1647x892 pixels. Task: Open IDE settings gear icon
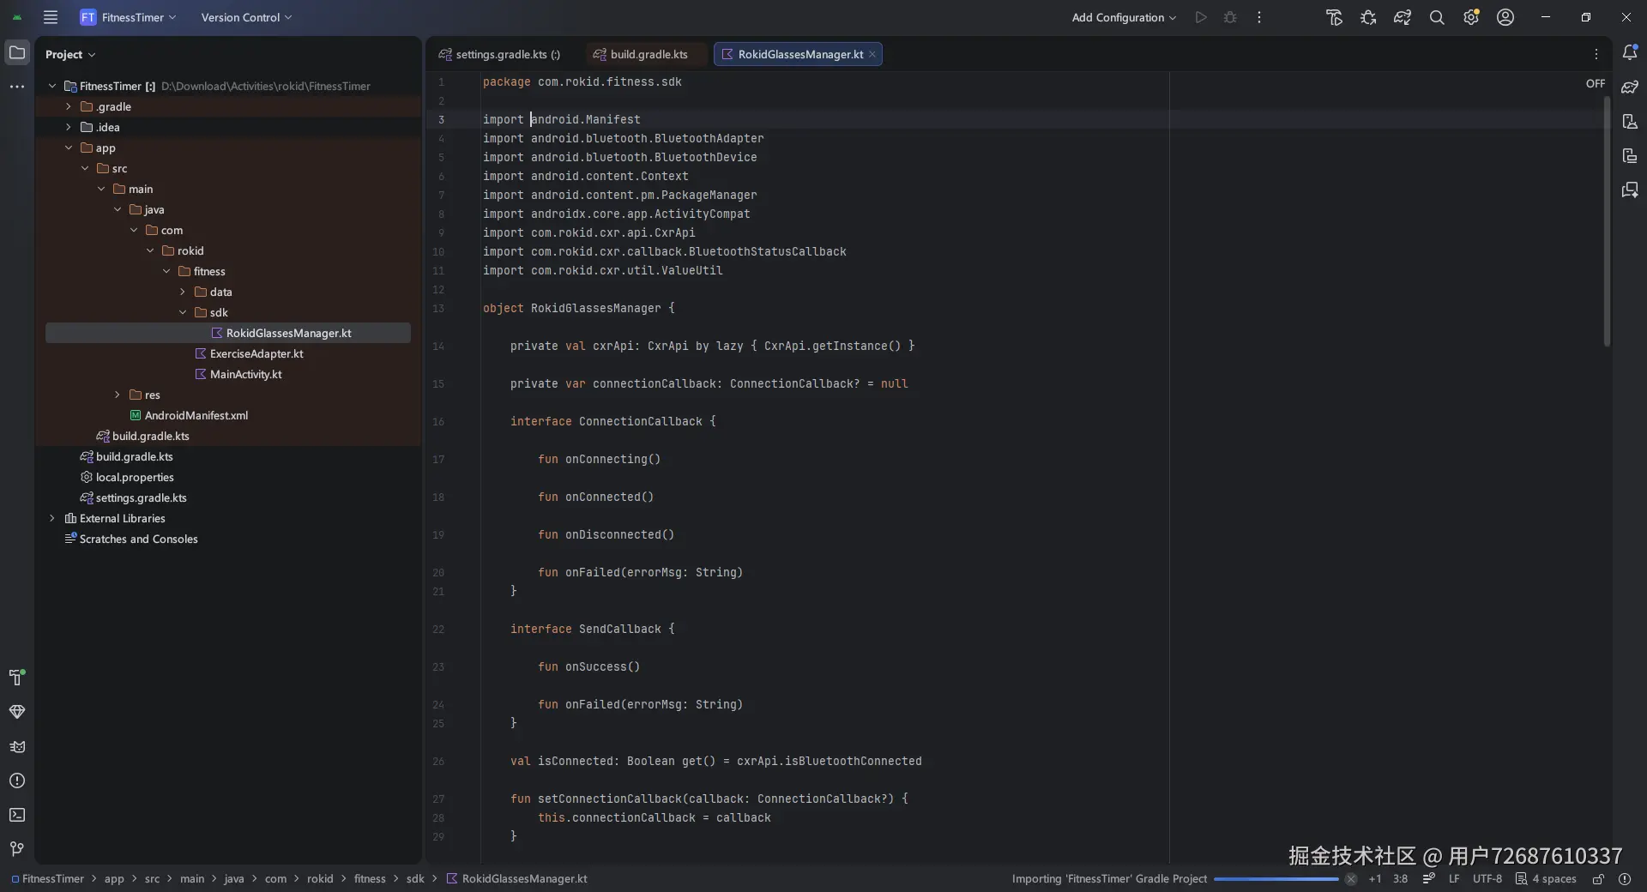(x=1471, y=17)
